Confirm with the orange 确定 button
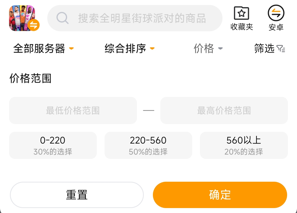This screenshot has height=213, width=297. [220, 195]
